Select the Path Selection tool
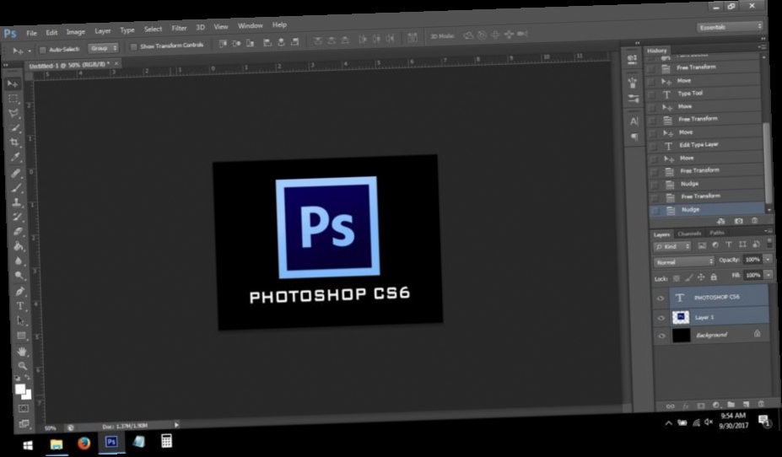The height and width of the screenshot is (457, 782). pyautogui.click(x=21, y=321)
